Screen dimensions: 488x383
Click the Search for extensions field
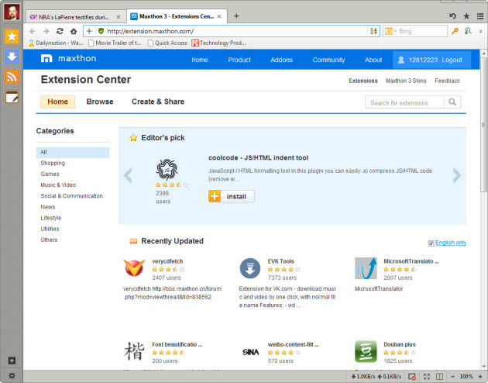[405, 102]
